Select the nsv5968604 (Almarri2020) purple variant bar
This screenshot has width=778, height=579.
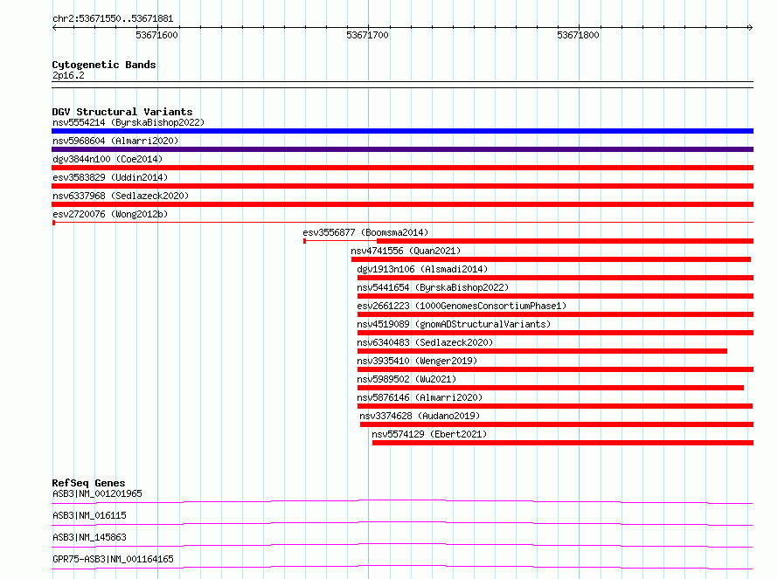(402, 149)
